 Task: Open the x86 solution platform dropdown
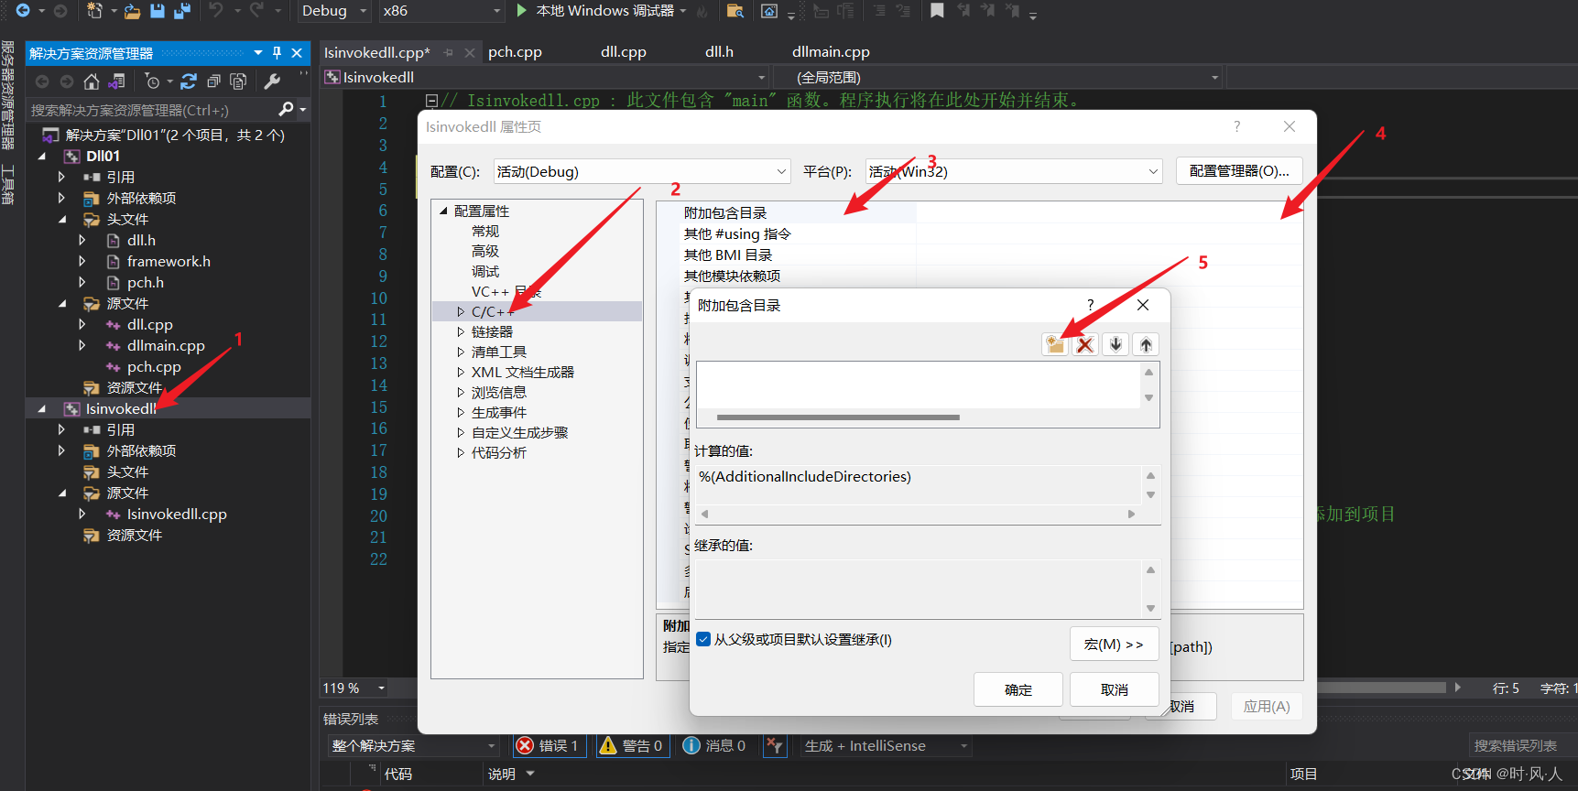(441, 10)
